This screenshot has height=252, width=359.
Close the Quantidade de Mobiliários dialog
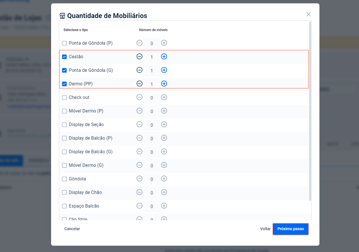tap(308, 14)
